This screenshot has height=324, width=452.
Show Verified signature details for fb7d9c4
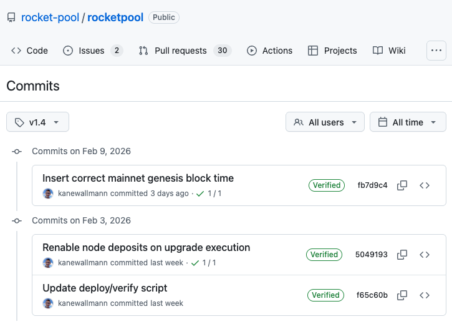pos(327,185)
